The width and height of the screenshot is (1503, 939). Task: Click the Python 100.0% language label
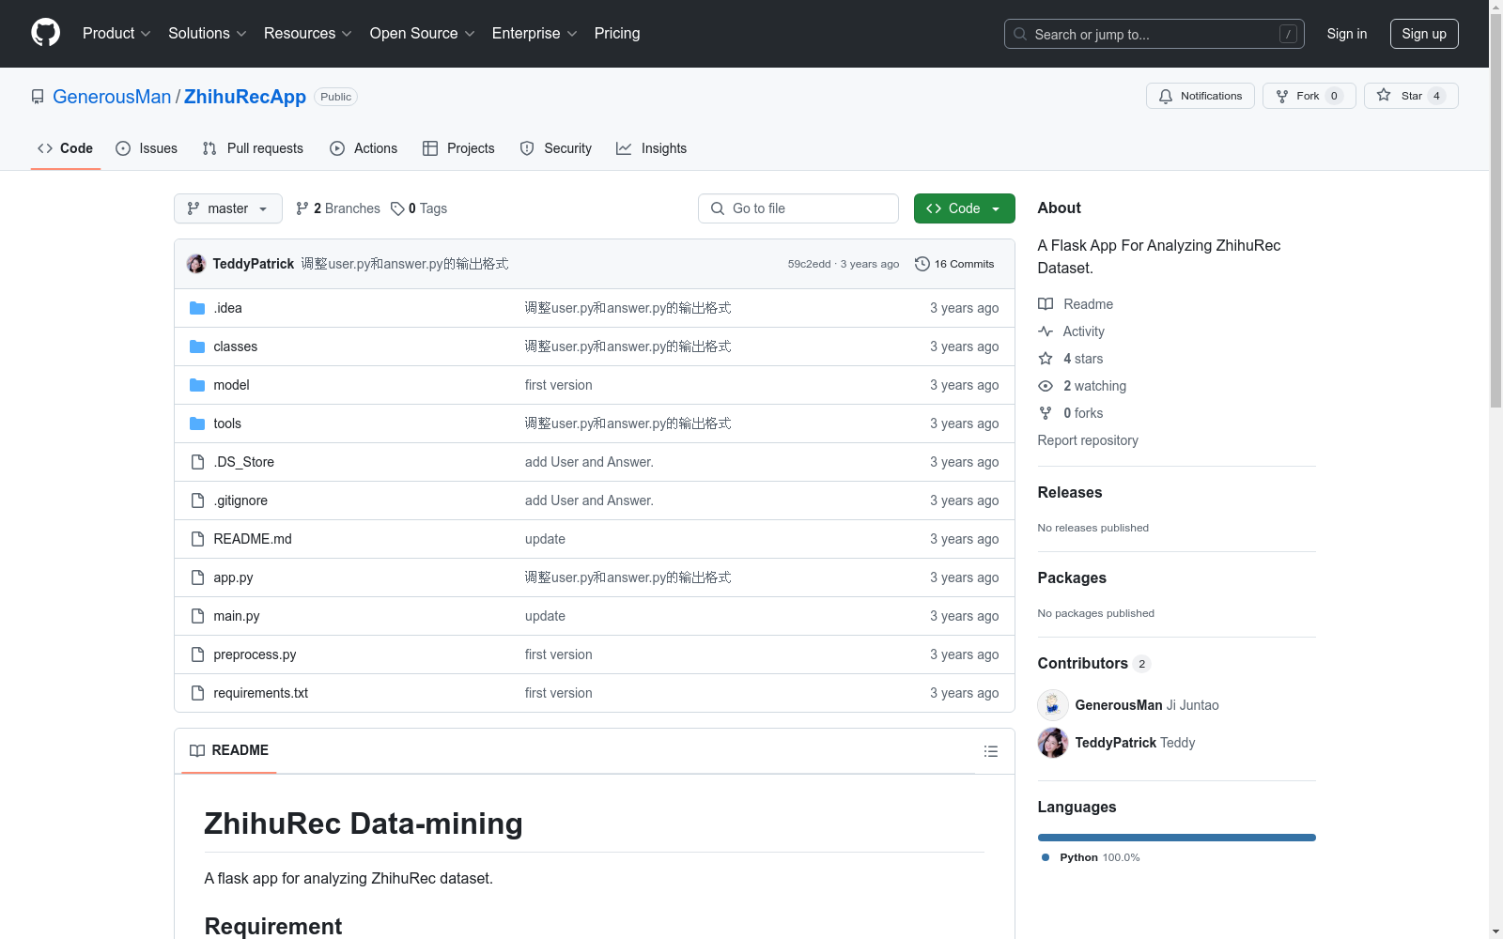click(x=1091, y=857)
